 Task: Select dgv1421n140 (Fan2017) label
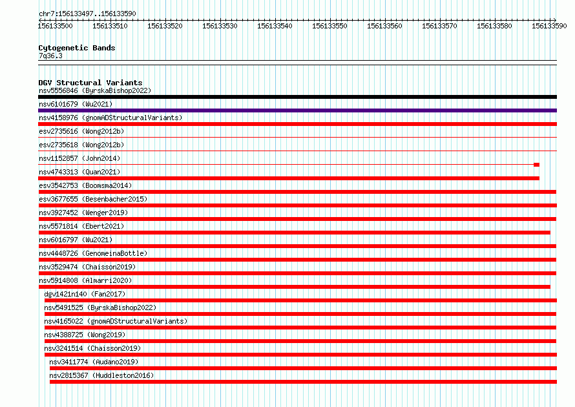(x=85, y=294)
